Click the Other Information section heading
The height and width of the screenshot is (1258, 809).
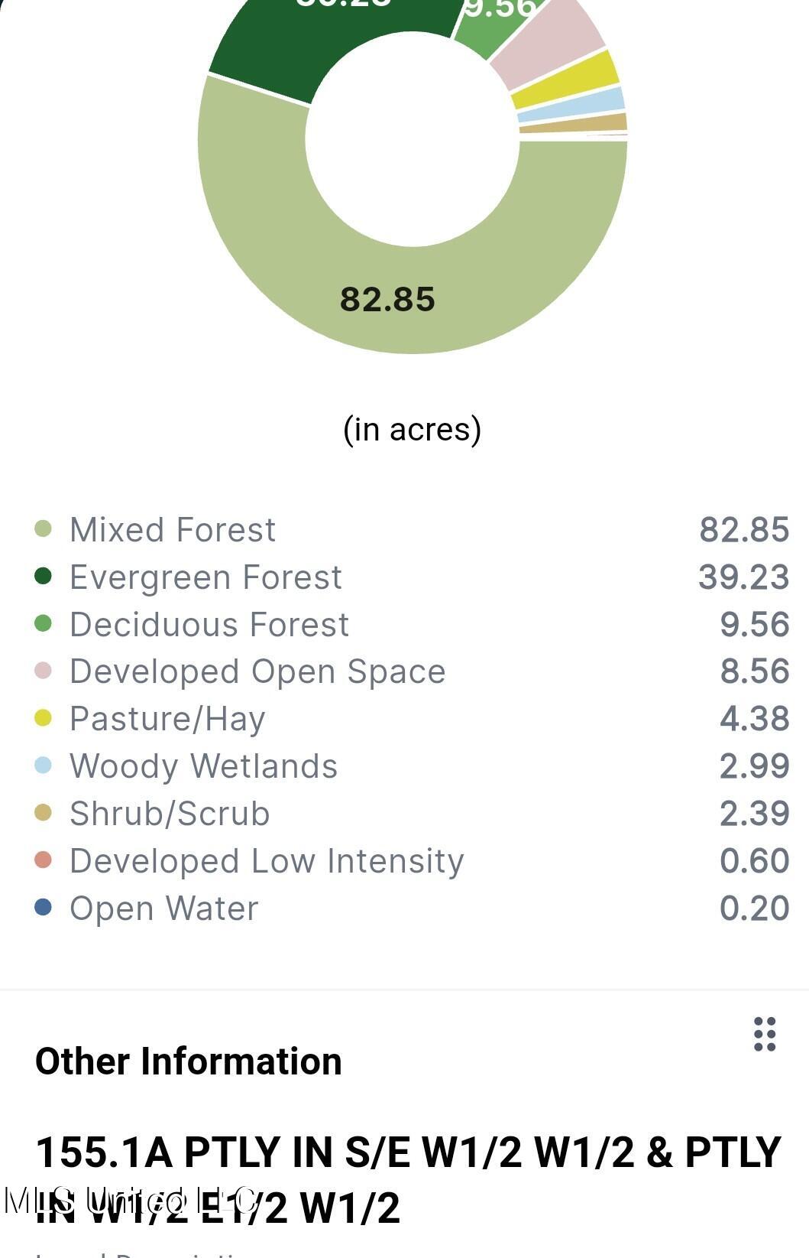coord(189,1061)
